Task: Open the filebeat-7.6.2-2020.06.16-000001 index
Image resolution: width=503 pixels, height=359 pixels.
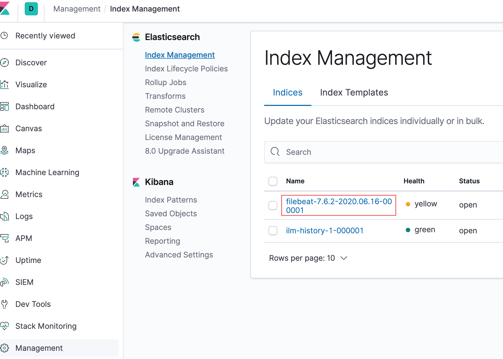Action: (x=339, y=206)
